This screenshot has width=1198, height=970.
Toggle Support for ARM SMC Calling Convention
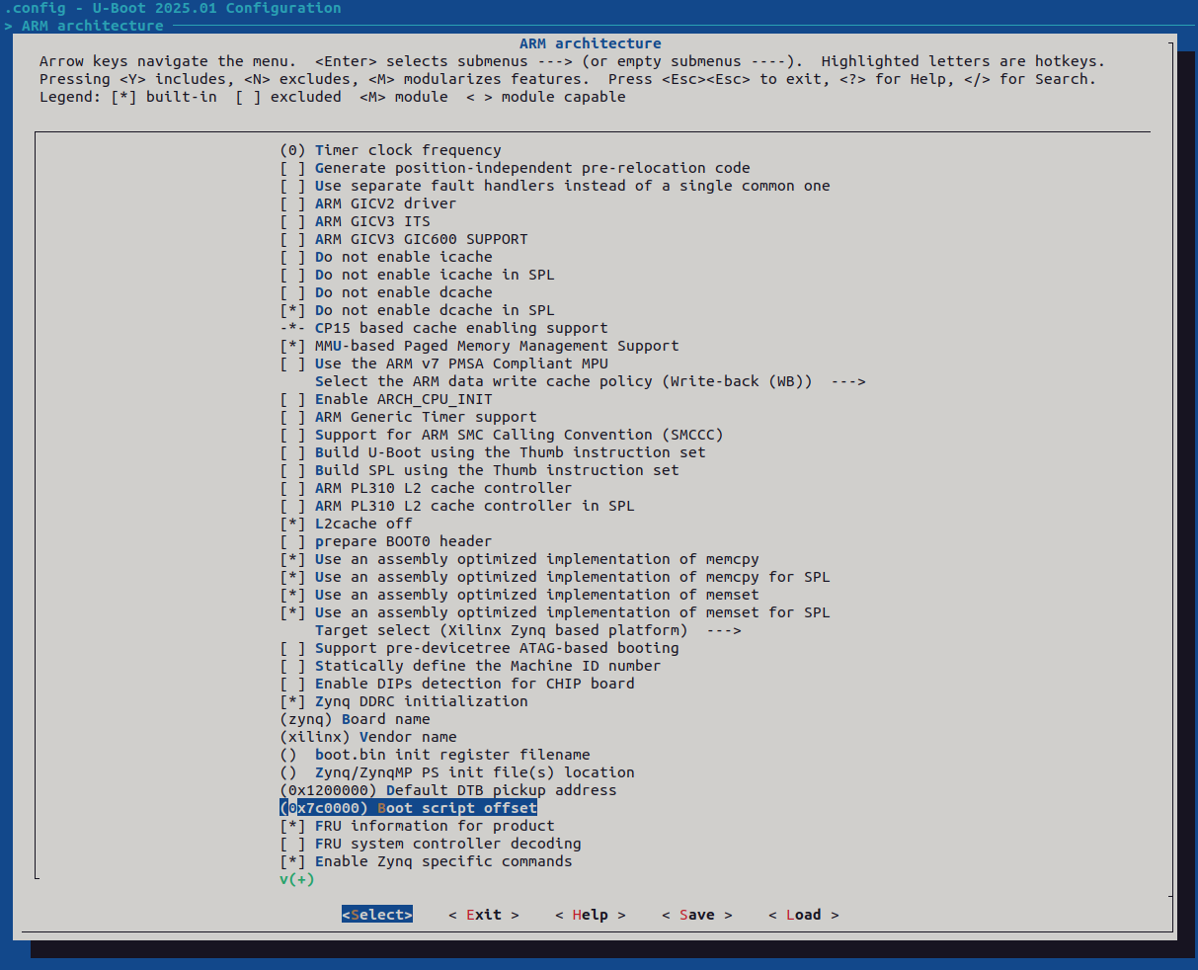(501, 435)
